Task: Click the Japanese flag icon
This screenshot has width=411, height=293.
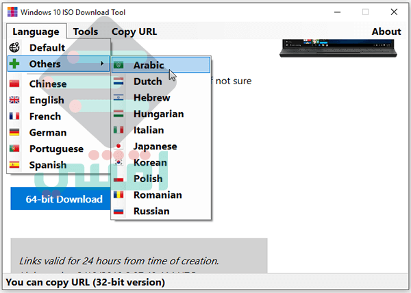Action: (x=119, y=146)
